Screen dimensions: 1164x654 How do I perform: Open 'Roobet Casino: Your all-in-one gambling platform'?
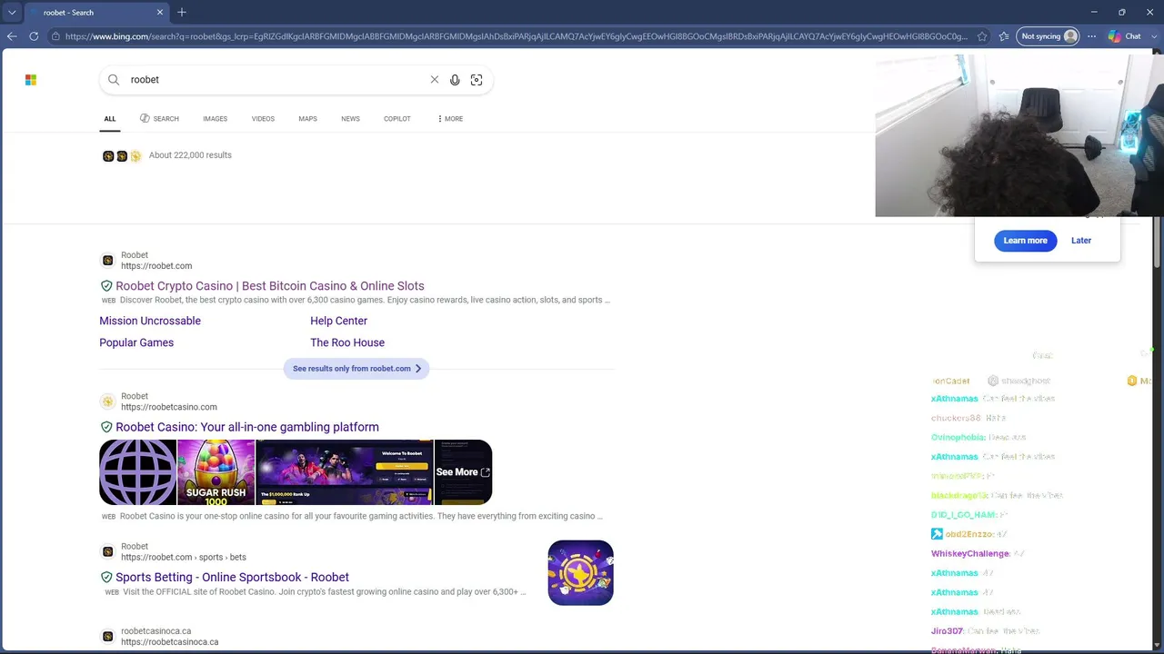[x=247, y=427]
